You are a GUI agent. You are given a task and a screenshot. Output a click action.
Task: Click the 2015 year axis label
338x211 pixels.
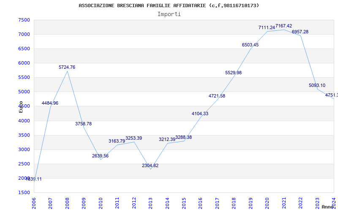[184, 203]
